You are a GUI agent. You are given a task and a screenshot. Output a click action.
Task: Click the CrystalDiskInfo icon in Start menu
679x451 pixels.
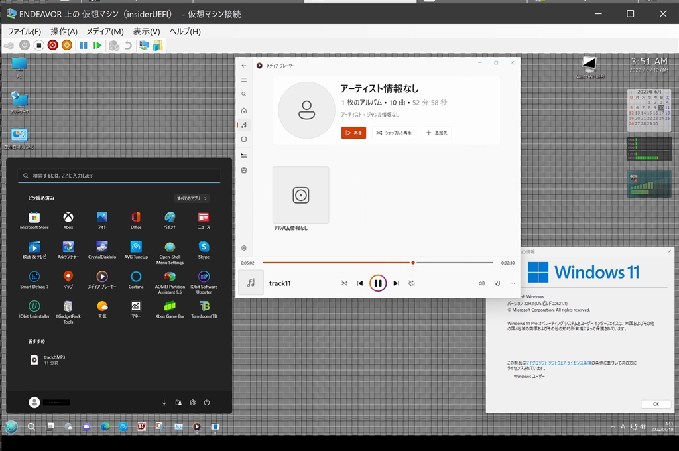click(102, 249)
